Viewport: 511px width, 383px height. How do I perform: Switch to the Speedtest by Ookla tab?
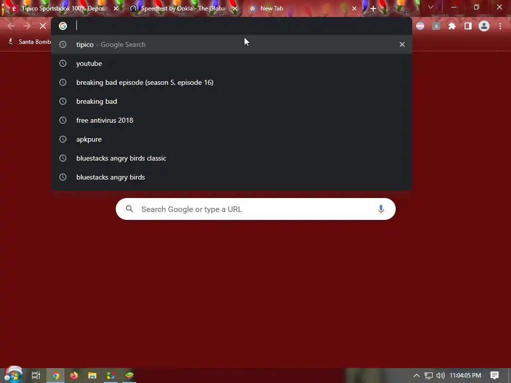(183, 8)
